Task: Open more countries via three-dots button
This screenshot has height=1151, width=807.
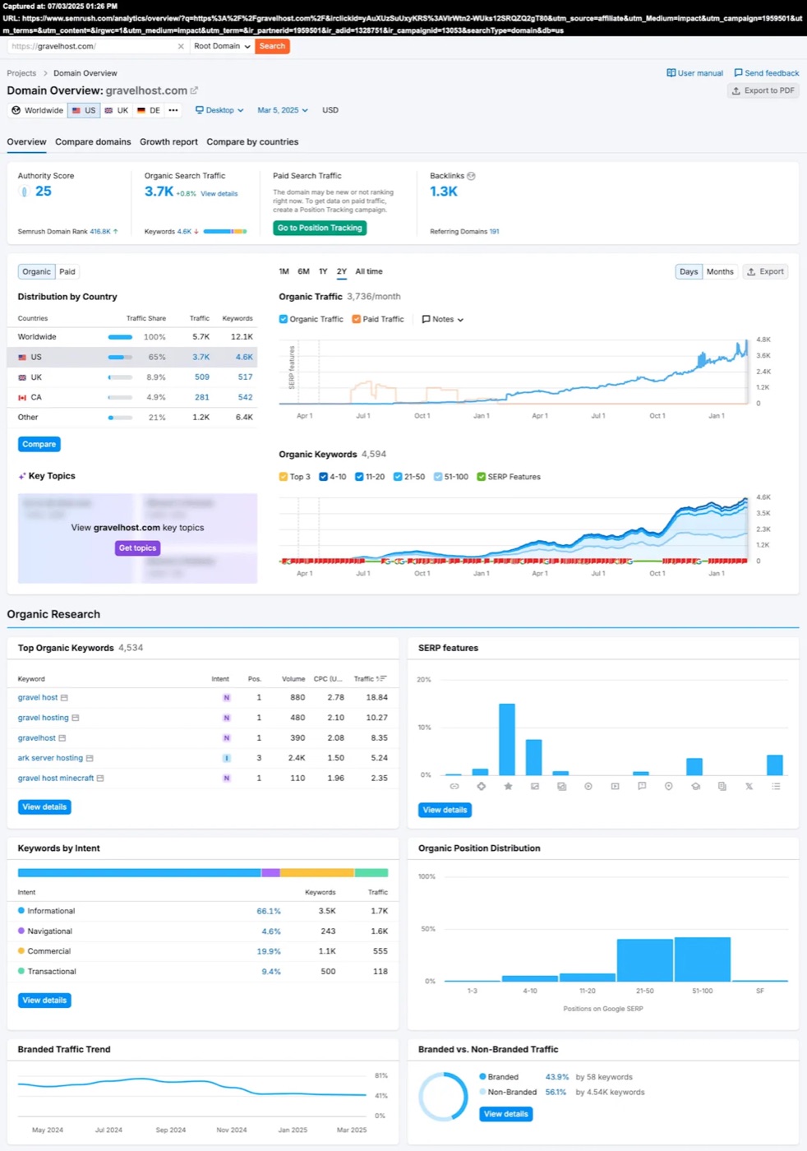Action: (x=173, y=110)
